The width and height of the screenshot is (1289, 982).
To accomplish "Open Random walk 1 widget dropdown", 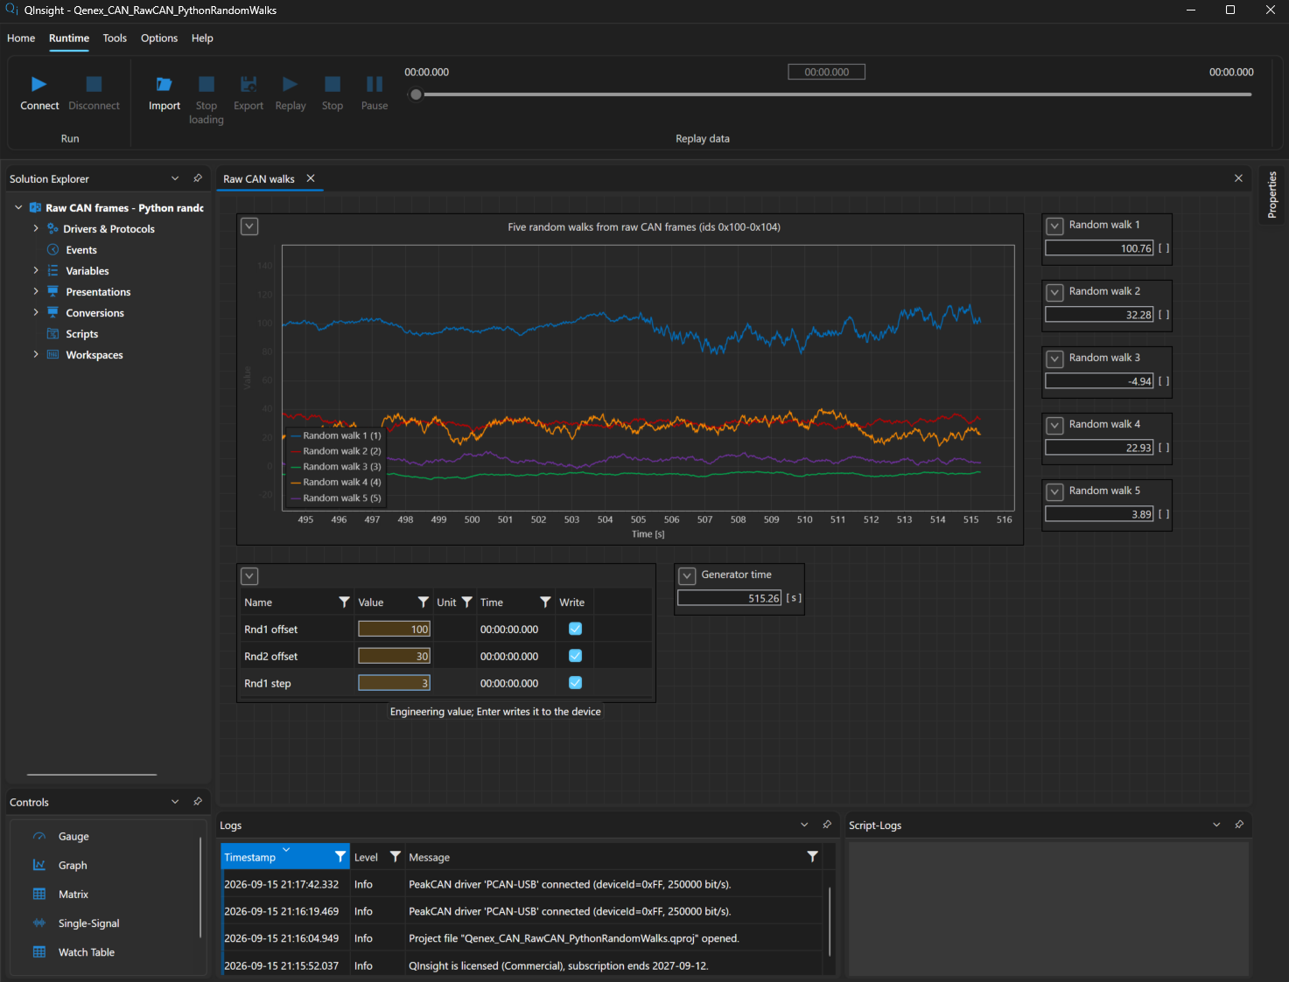I will (1055, 226).
